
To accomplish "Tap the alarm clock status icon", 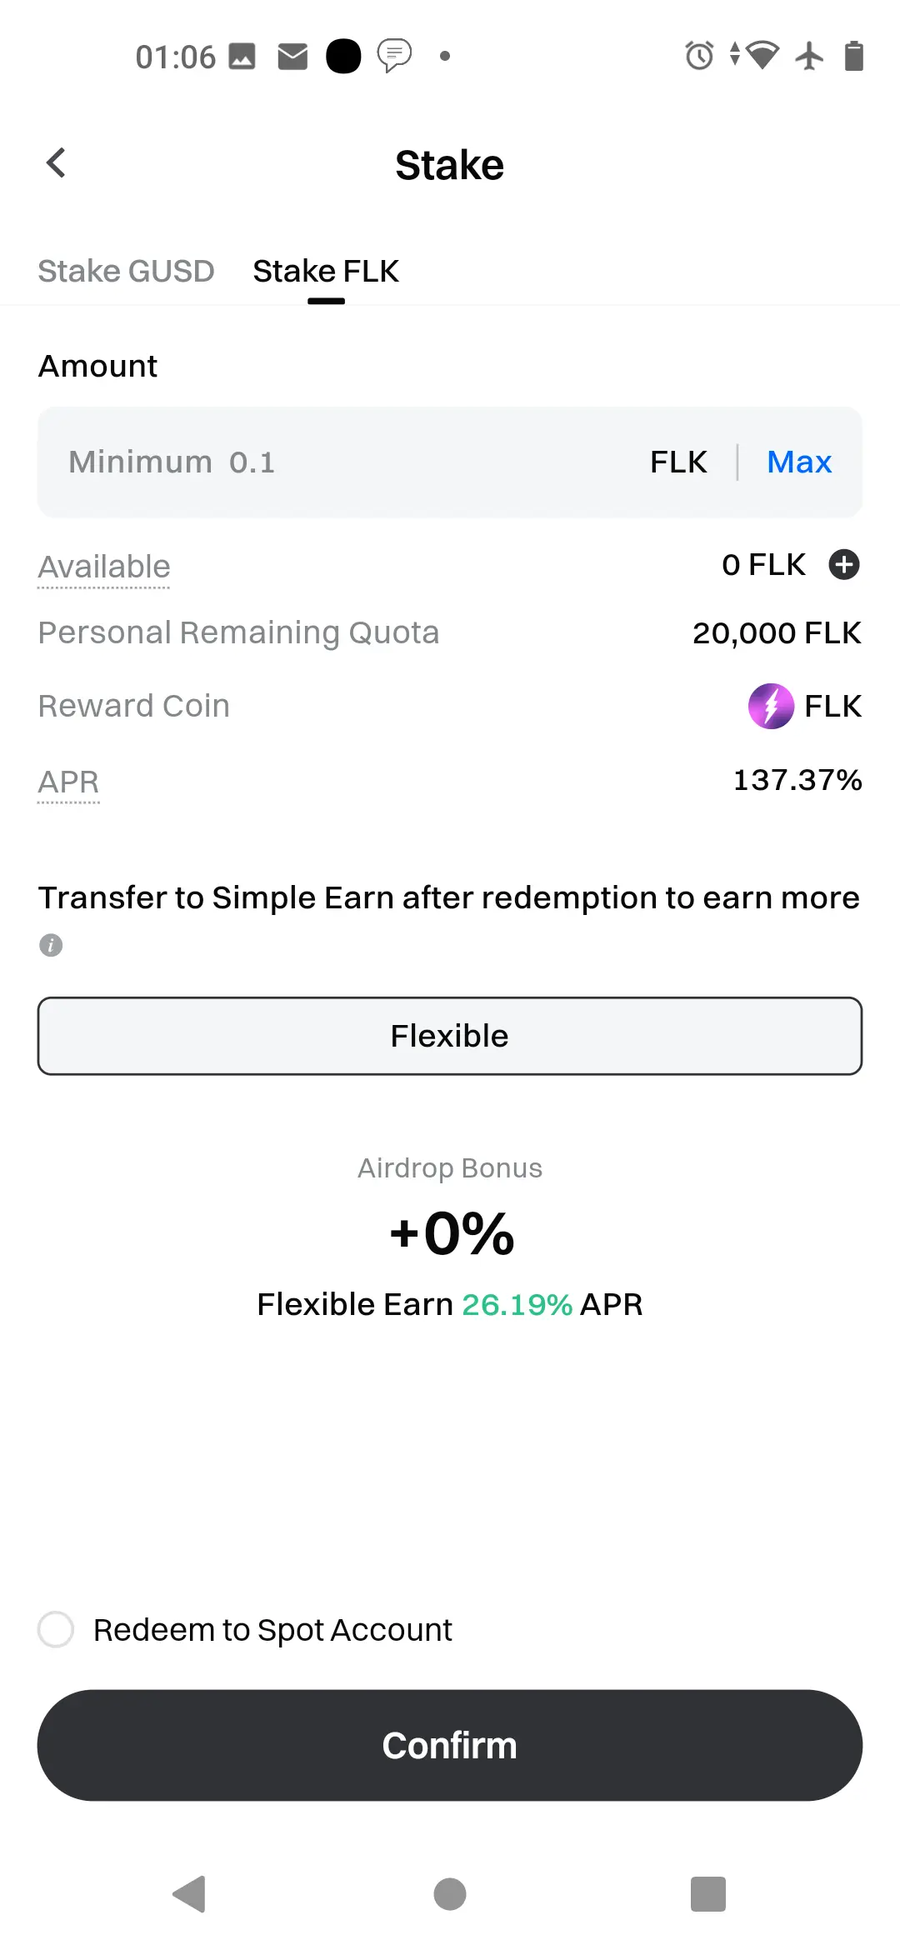I will tap(699, 56).
